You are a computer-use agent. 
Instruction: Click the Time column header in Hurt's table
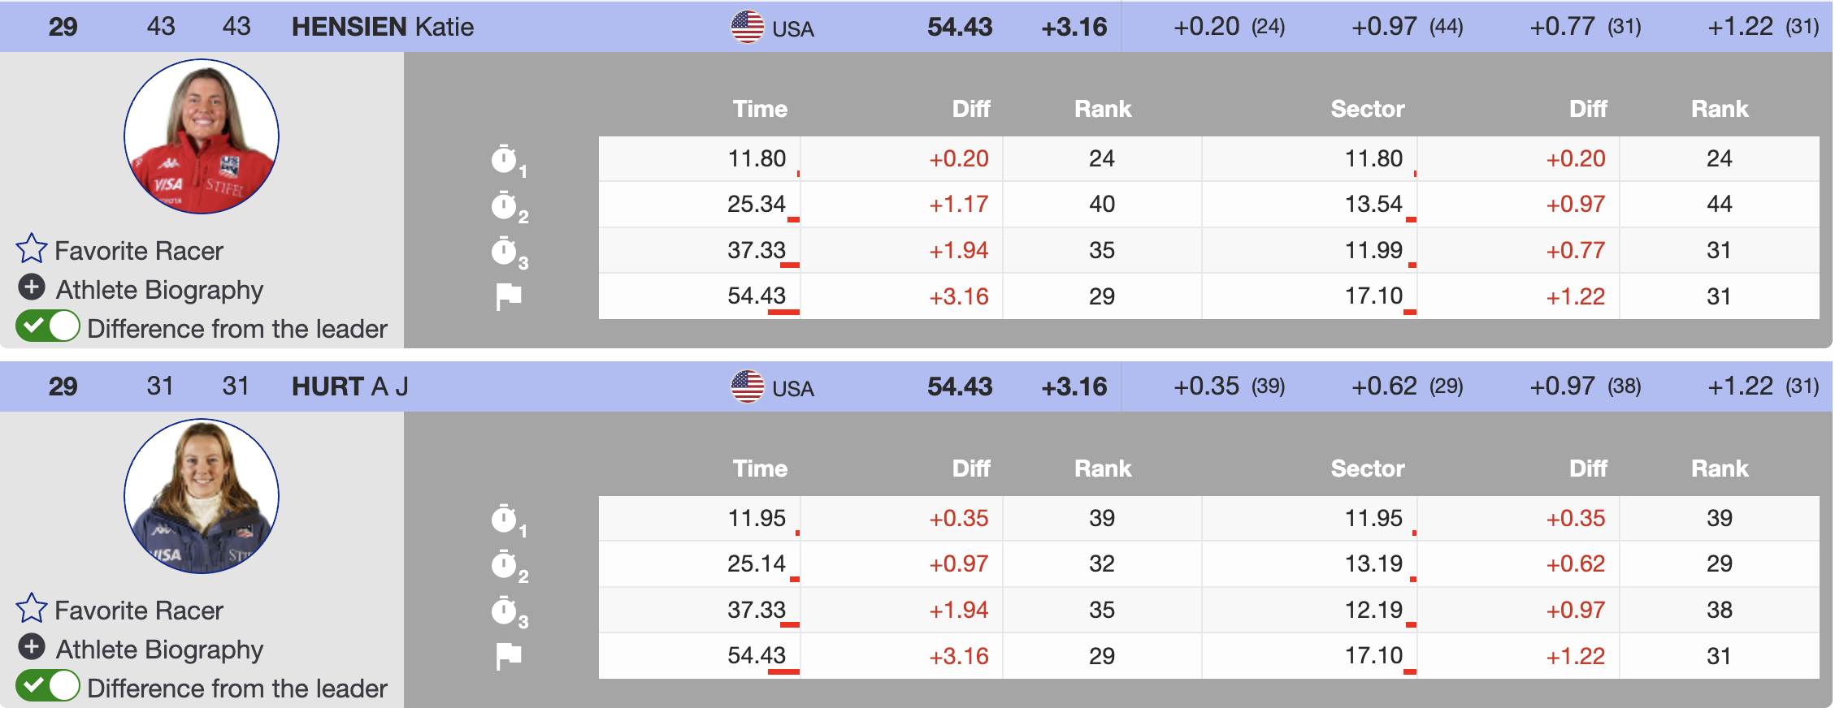(x=760, y=468)
